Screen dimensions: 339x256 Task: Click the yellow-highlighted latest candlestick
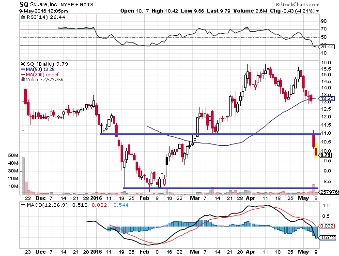[316, 151]
